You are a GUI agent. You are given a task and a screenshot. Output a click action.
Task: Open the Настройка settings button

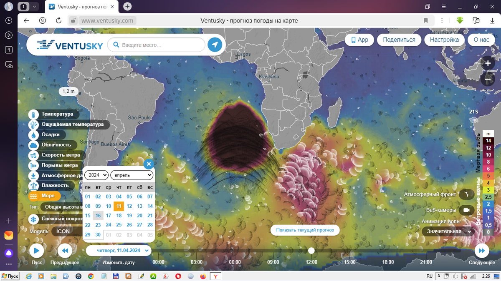pos(445,40)
